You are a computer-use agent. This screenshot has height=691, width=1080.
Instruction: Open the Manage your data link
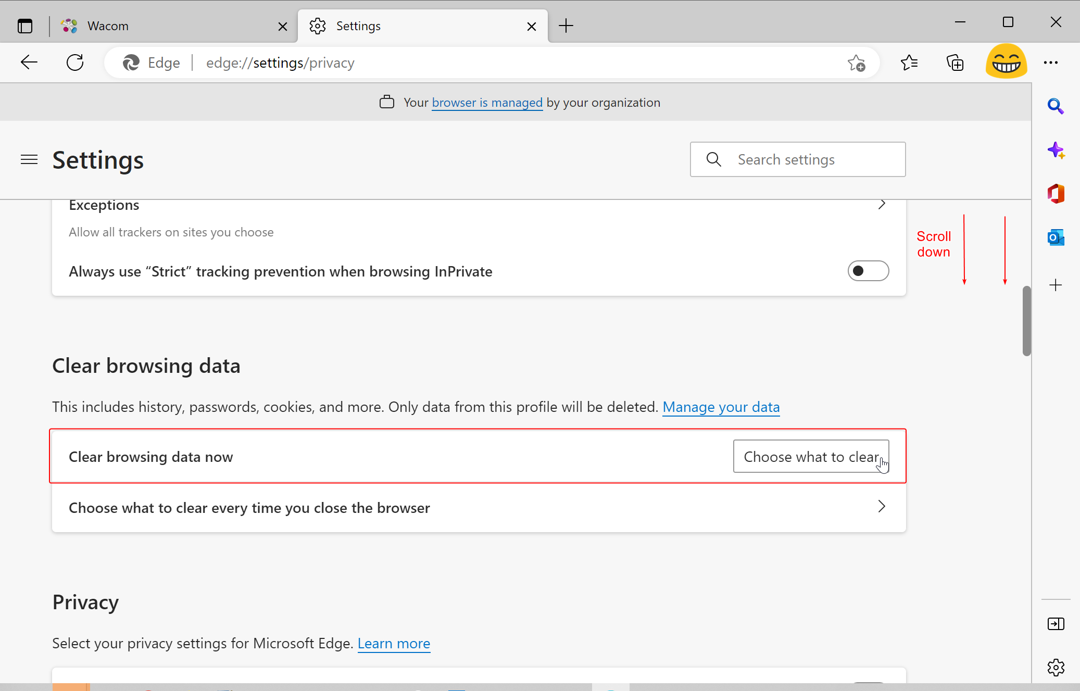[x=721, y=407]
